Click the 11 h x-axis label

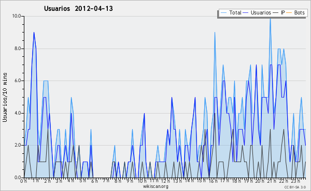click(154, 181)
